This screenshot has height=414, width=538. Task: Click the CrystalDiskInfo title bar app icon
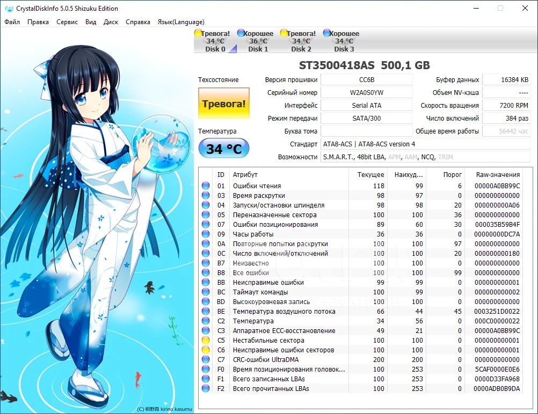click(9, 9)
